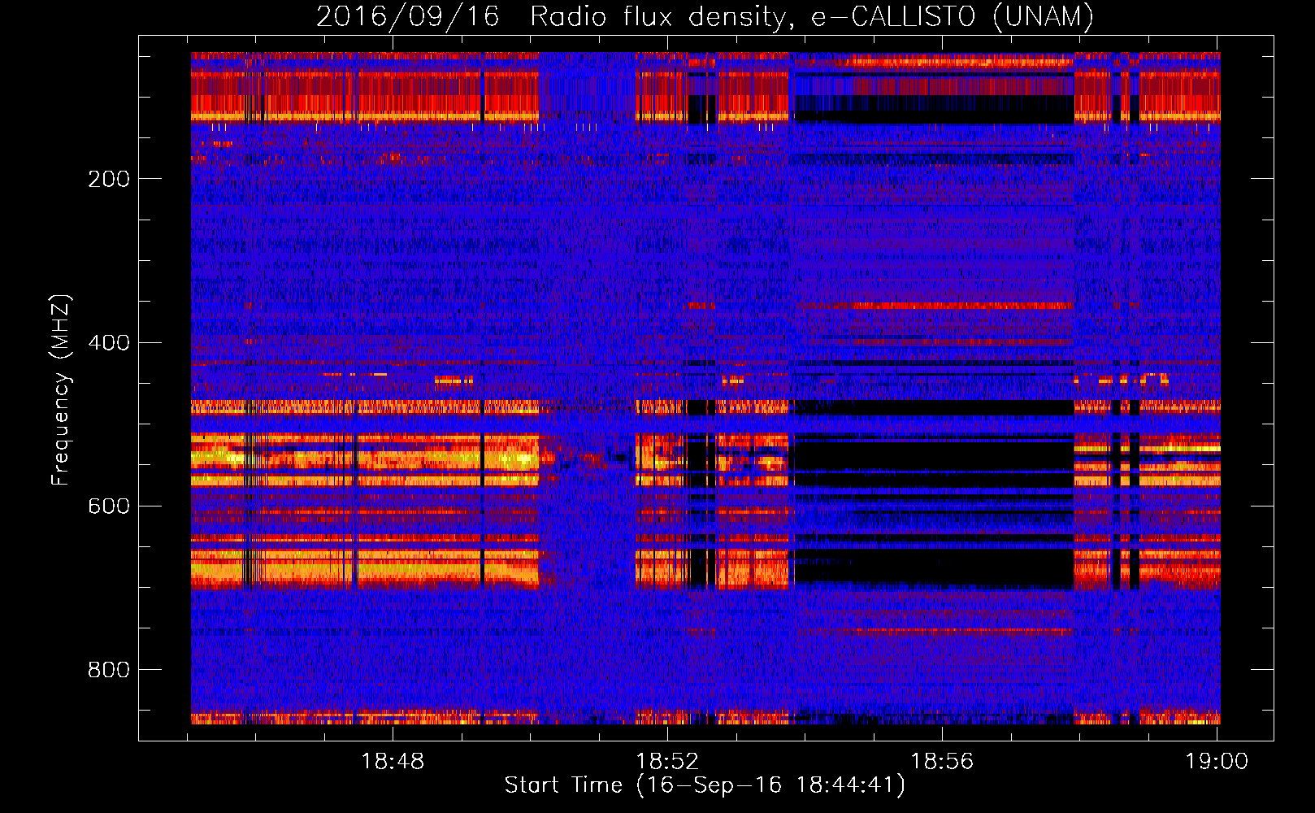Click the plot title '2016/09/16 Radio flux density, e-CALLISTO (UNAM)'
The width and height of the screenshot is (1315, 813).
pyautogui.click(x=705, y=16)
